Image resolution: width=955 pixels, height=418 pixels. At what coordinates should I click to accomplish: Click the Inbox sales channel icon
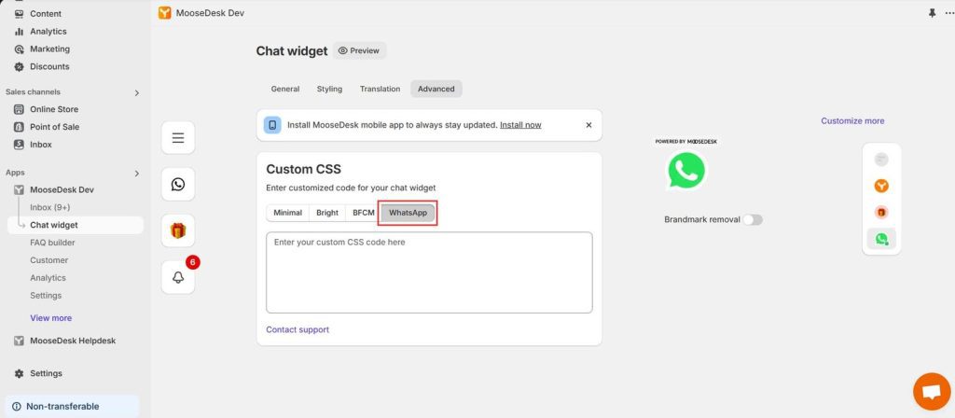pos(19,145)
